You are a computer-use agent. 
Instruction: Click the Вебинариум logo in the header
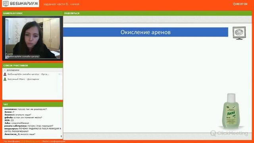point(21,4)
